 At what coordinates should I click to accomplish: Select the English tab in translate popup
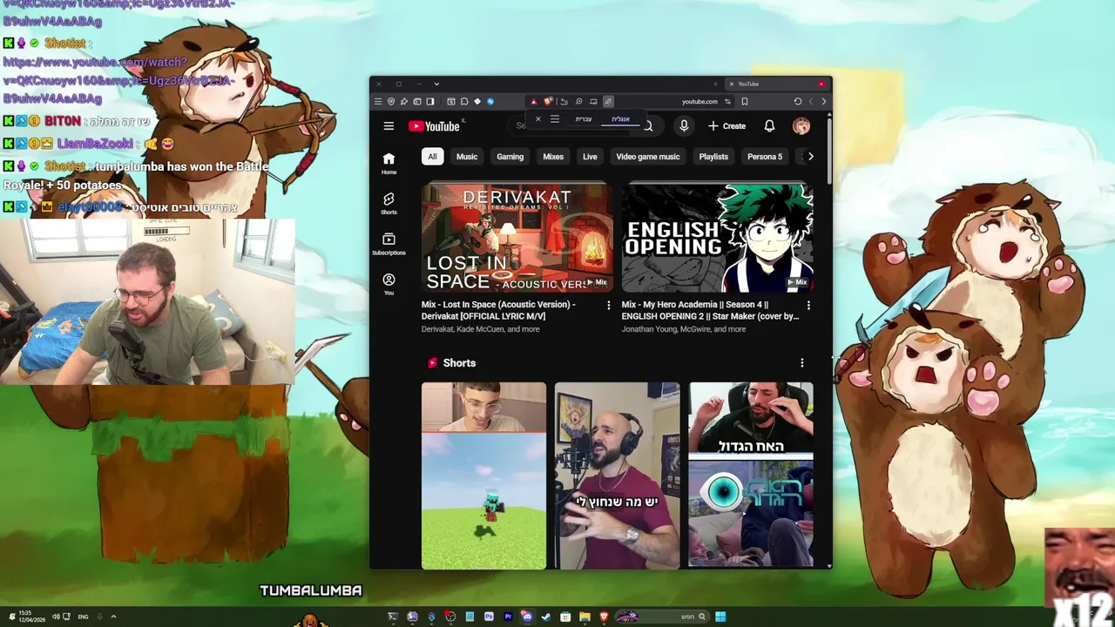point(620,119)
